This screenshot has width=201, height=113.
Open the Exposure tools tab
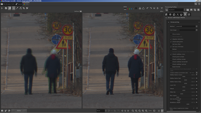(x=167, y=15)
